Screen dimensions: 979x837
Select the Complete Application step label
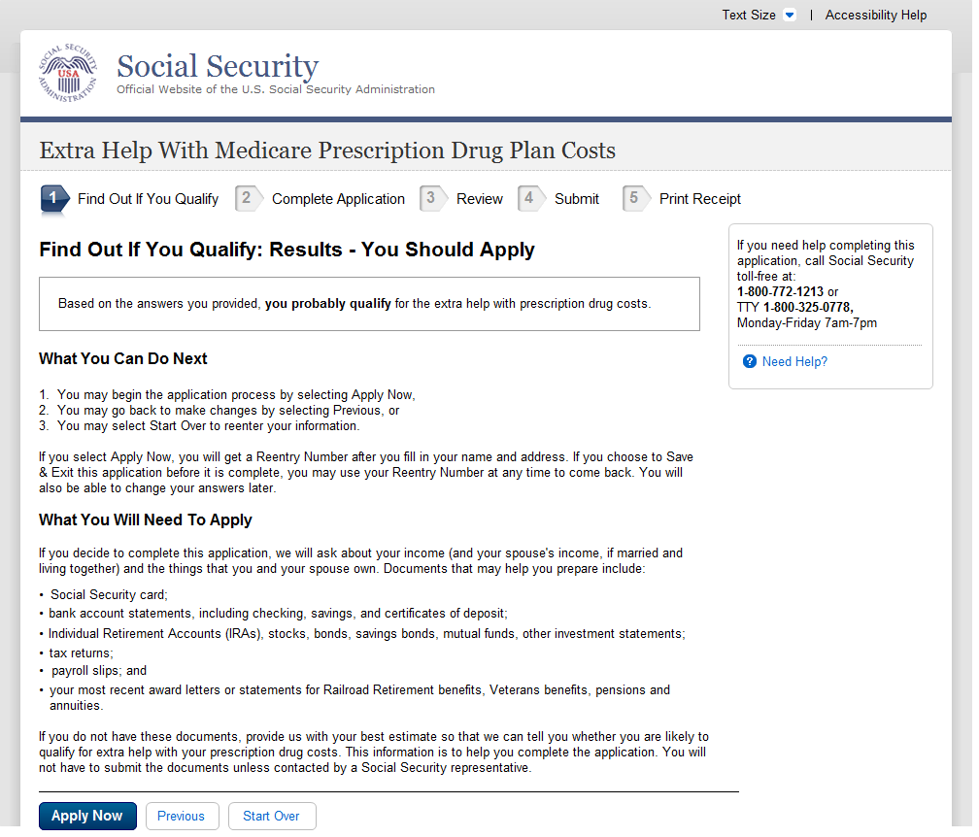[x=338, y=199]
